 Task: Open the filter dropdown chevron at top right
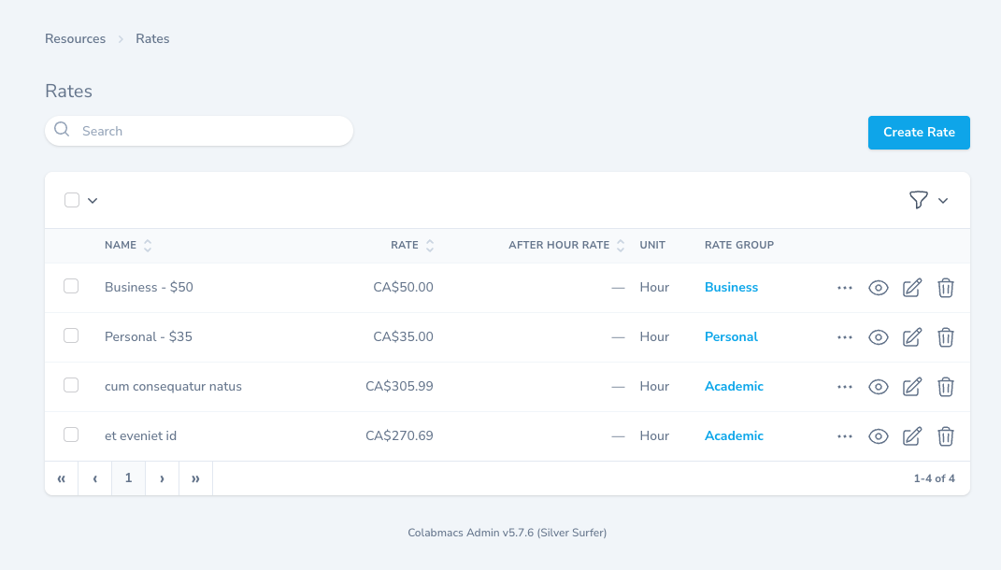click(x=943, y=200)
